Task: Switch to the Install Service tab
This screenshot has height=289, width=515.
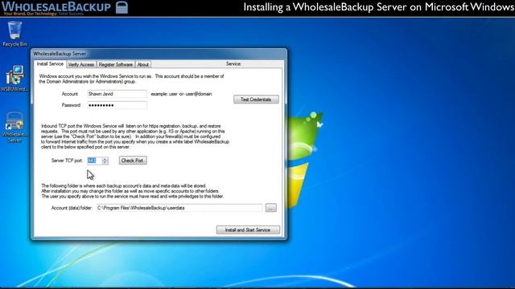Action: tap(50, 64)
